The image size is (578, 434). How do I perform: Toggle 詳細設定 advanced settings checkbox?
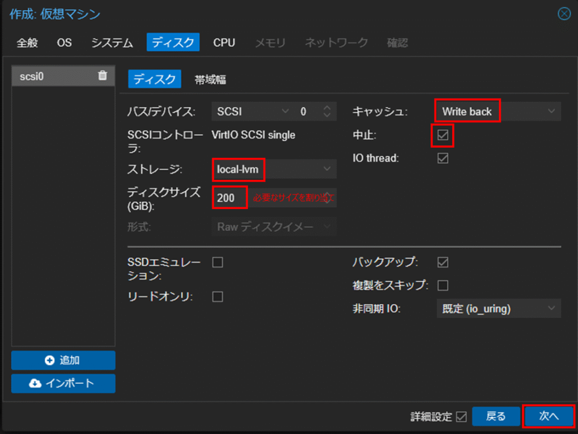point(461,417)
